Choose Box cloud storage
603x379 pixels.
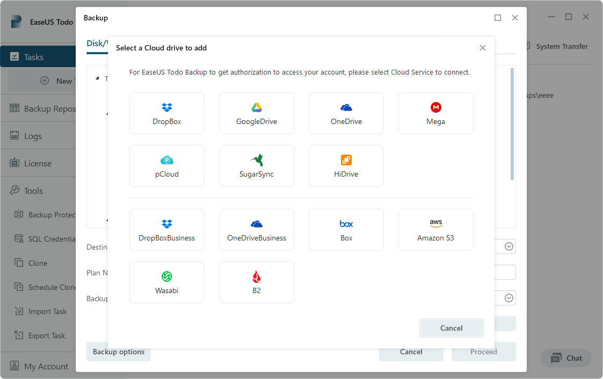(346, 230)
